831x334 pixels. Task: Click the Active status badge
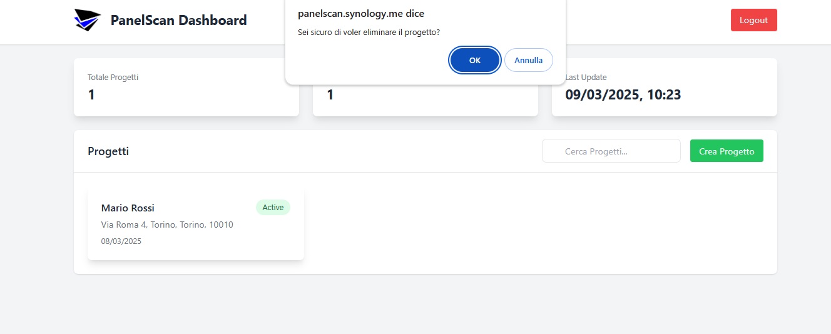click(x=273, y=208)
